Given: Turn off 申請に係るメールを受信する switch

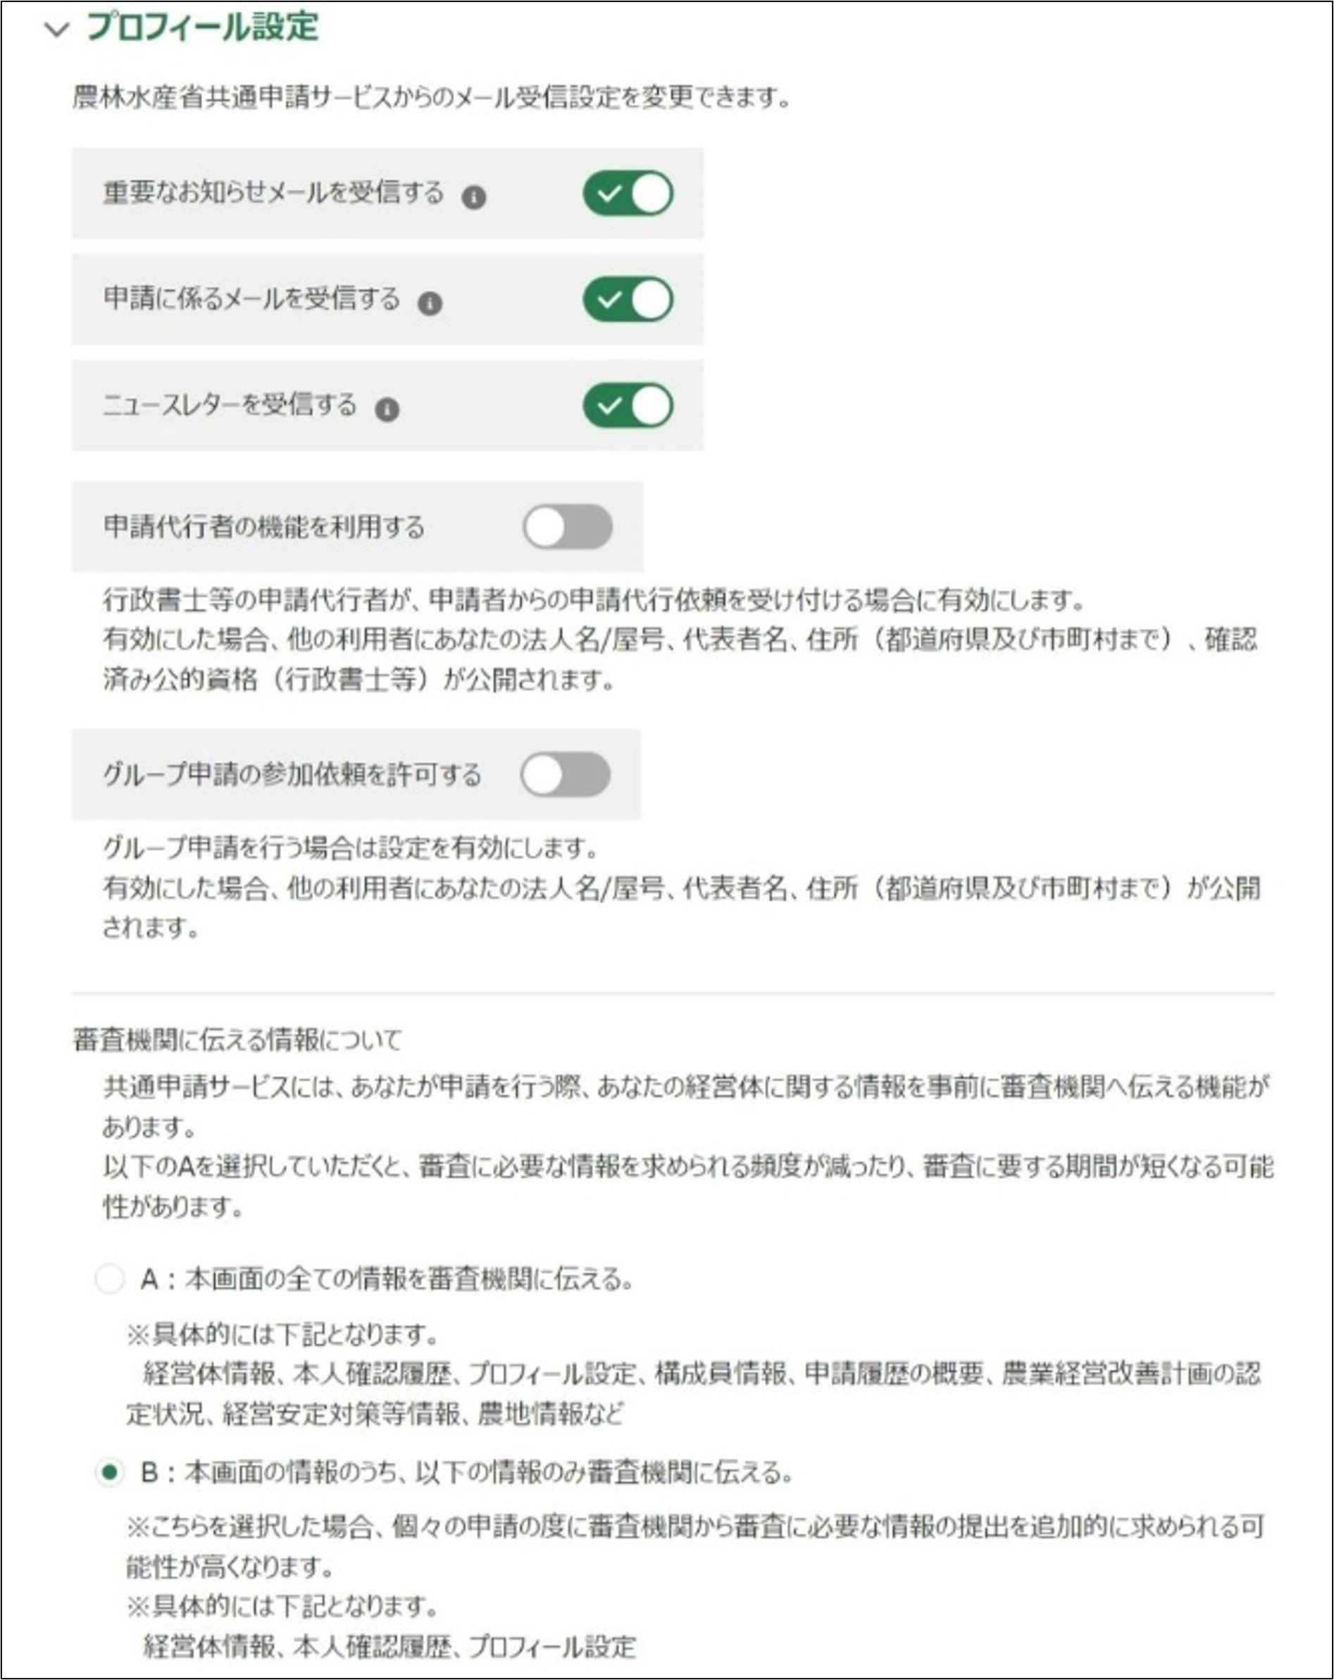Looking at the screenshot, I should tap(628, 299).
